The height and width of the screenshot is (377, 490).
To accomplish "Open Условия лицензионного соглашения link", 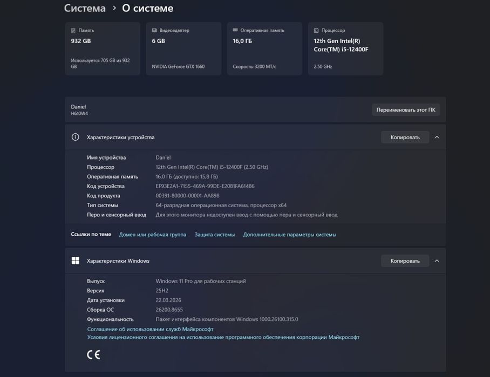I will point(223,337).
